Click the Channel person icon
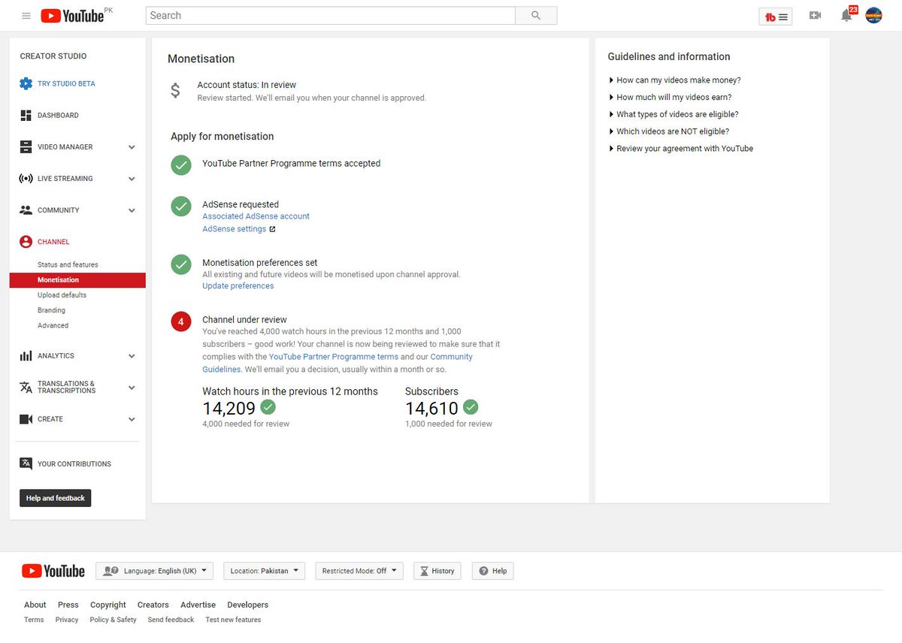The image size is (902, 643). click(26, 242)
